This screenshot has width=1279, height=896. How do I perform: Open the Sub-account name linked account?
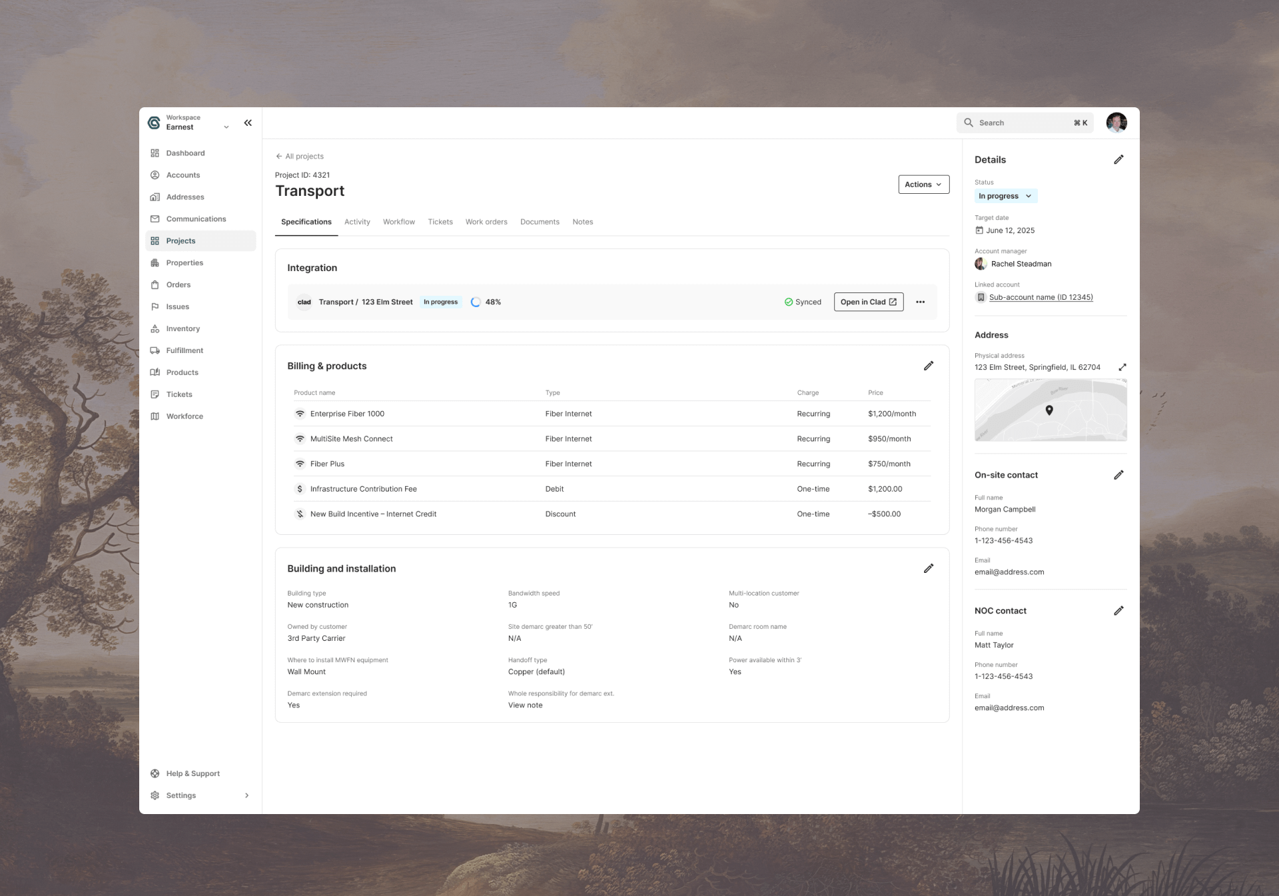point(1041,297)
